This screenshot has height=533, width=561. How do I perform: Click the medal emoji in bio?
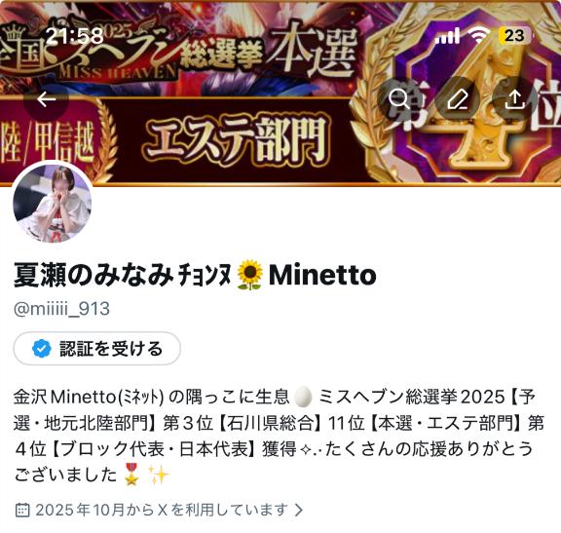131,475
